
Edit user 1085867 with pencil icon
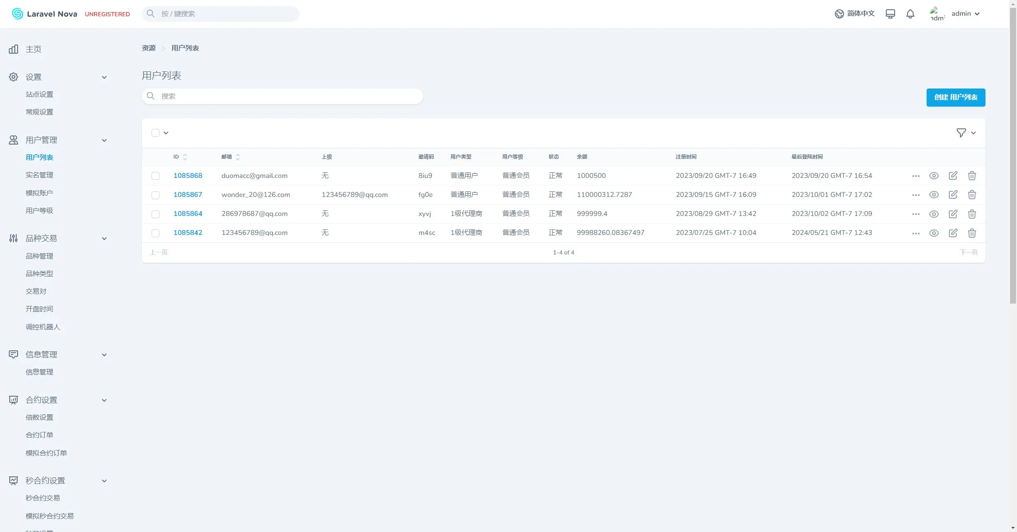[x=953, y=195]
